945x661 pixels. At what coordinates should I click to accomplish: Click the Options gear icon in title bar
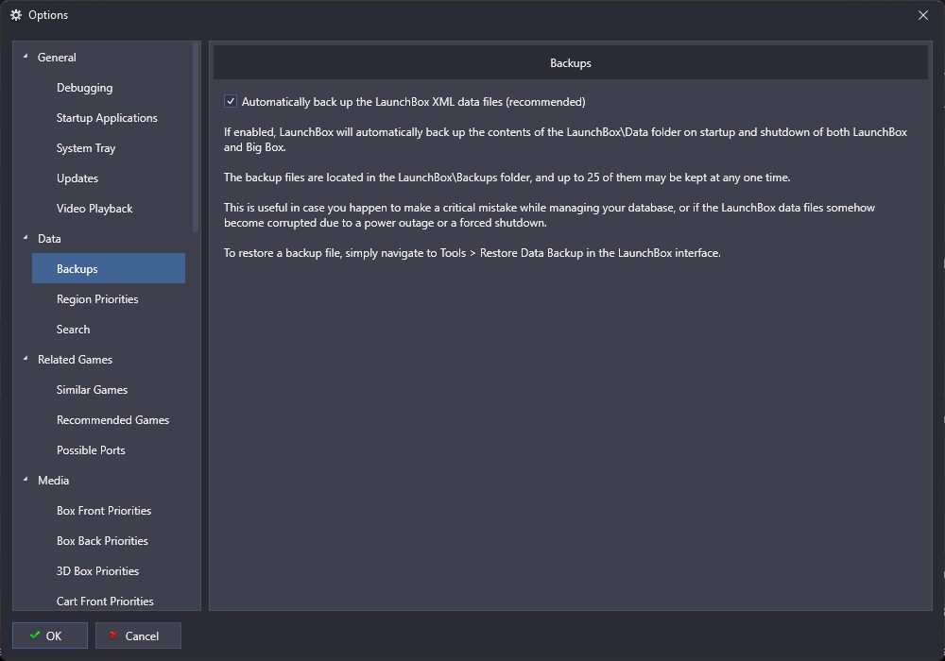tap(16, 15)
